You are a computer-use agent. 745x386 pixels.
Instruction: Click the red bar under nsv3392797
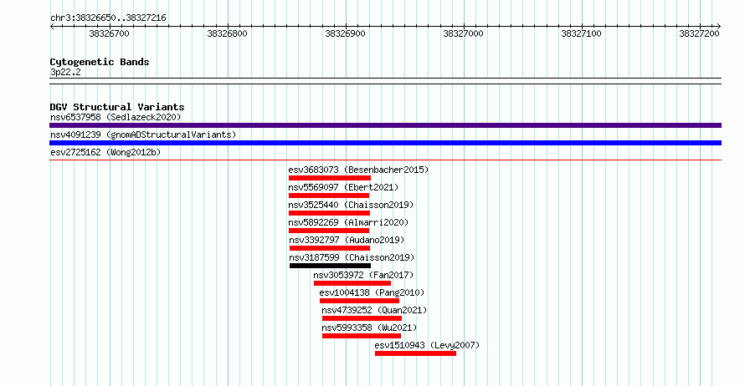tap(330, 248)
